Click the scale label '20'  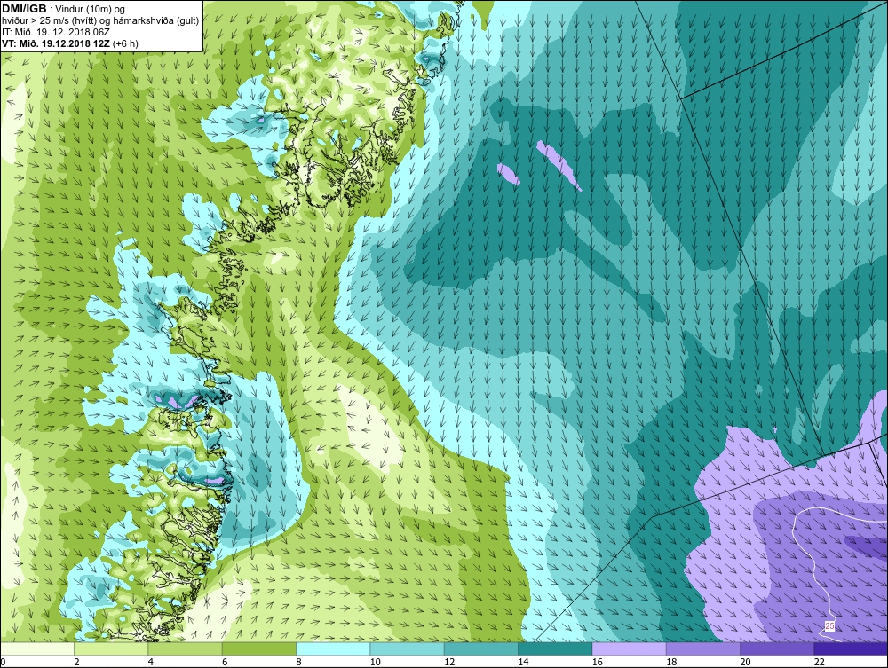(x=745, y=663)
